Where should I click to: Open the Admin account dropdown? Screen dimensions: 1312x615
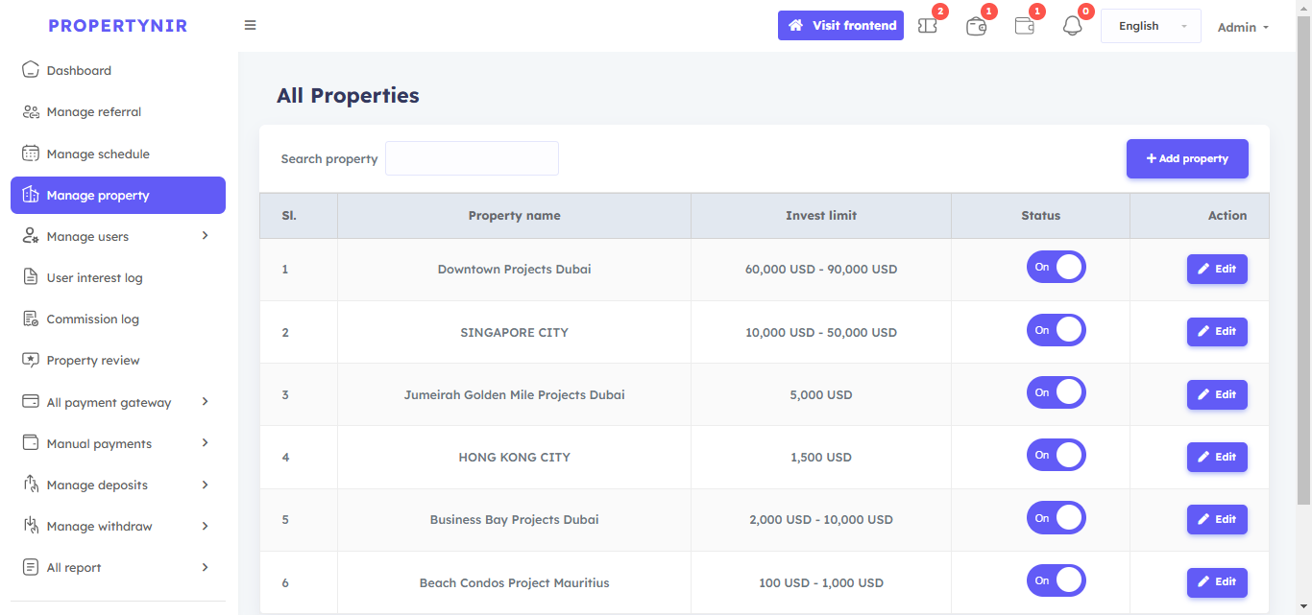tap(1242, 27)
